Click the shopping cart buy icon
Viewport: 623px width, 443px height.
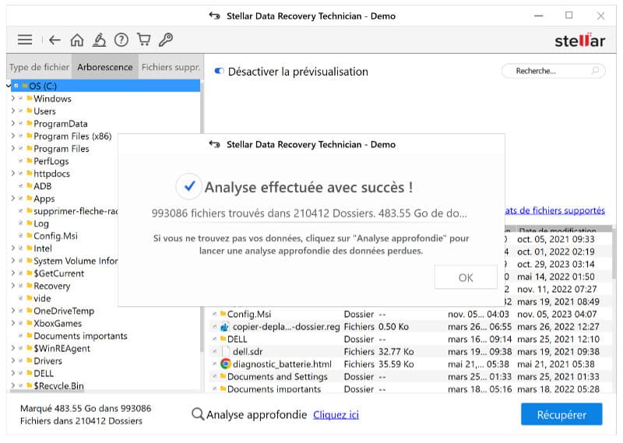(143, 40)
